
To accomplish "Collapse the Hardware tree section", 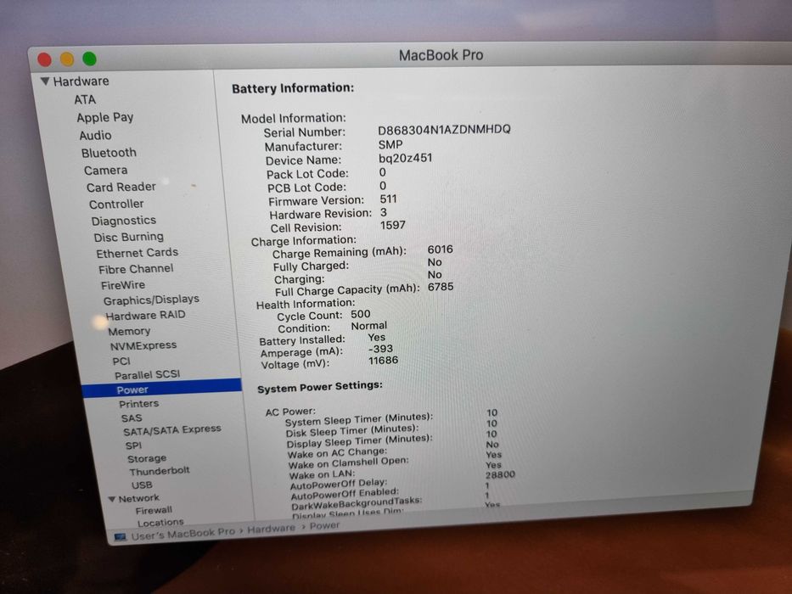I will (x=46, y=81).
